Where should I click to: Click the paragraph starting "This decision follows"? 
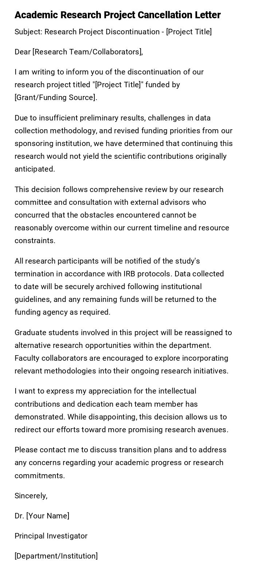click(x=122, y=215)
